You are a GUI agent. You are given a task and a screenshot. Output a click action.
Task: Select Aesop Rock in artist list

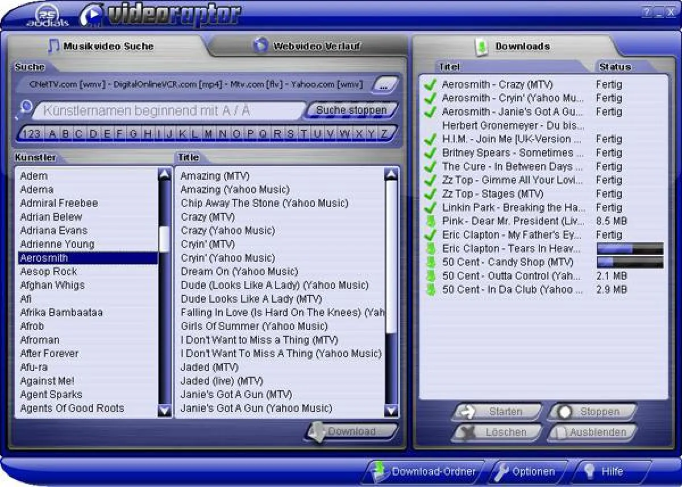click(x=48, y=271)
